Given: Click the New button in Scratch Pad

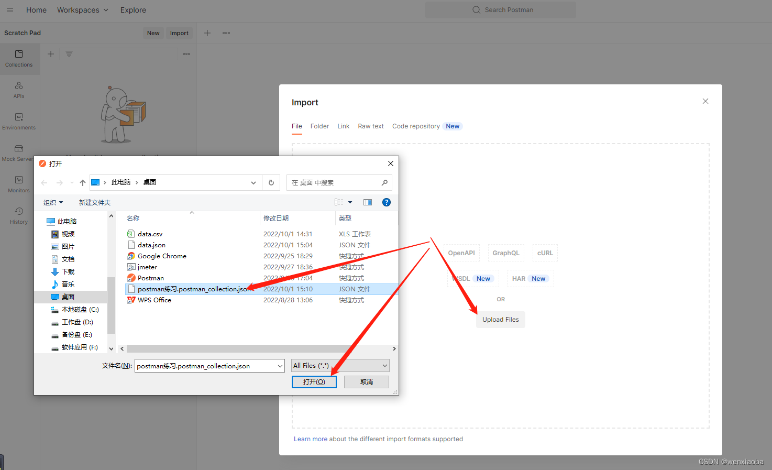Looking at the screenshot, I should pyautogui.click(x=153, y=33).
